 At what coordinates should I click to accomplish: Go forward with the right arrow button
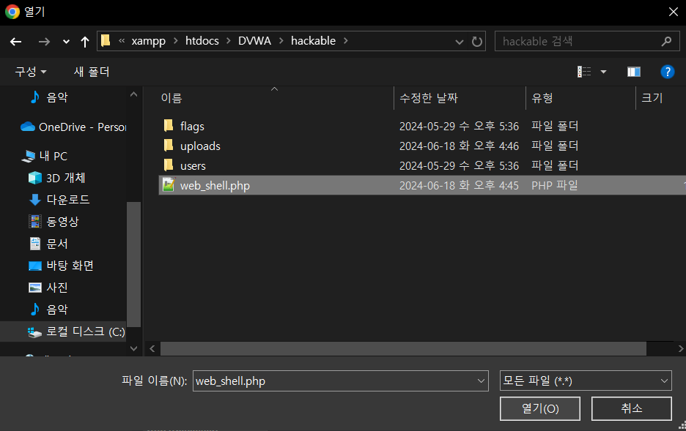pyautogui.click(x=44, y=42)
